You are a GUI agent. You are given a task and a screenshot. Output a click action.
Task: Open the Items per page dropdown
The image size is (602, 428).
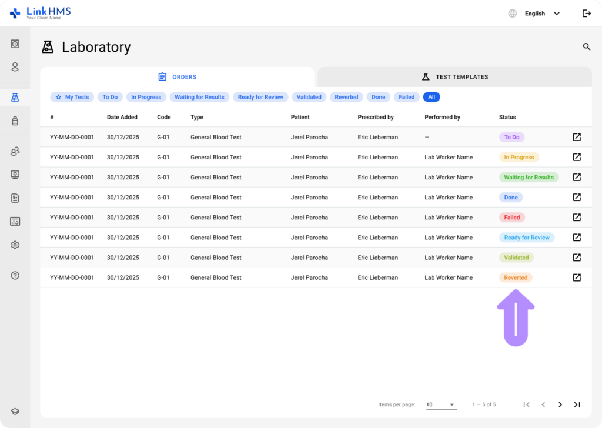tap(441, 404)
